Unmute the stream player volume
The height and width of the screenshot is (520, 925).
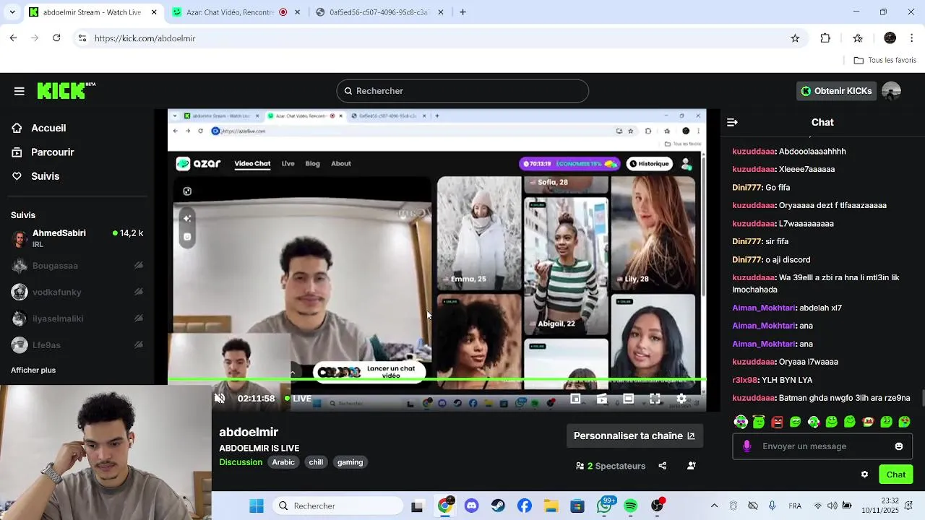[x=220, y=399]
